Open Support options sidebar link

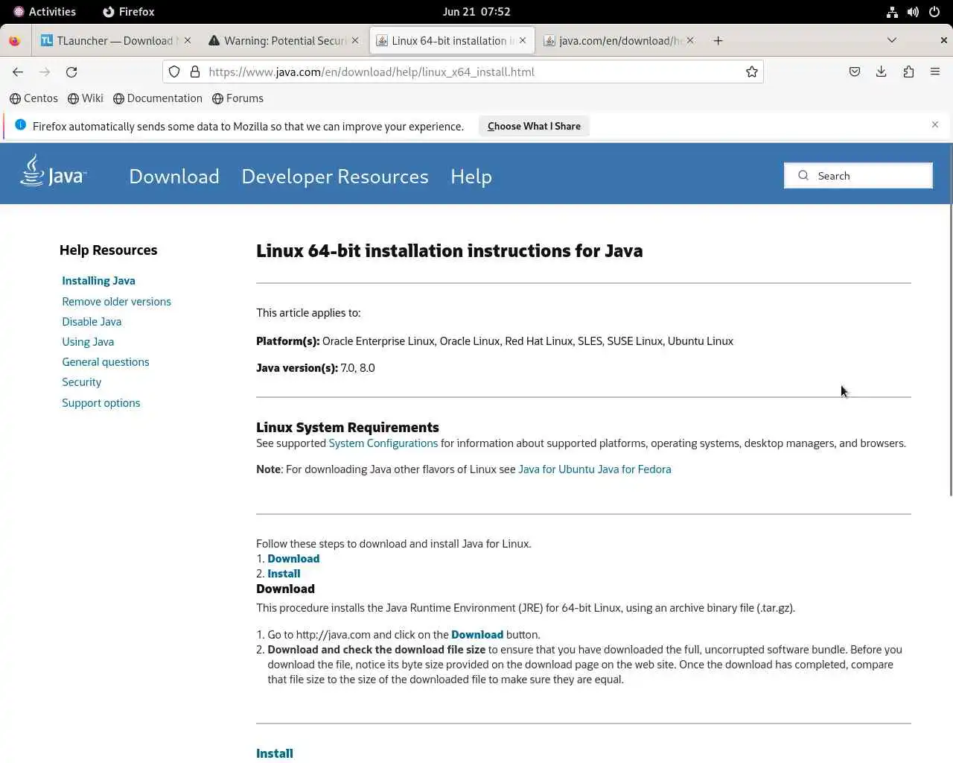[x=101, y=403]
